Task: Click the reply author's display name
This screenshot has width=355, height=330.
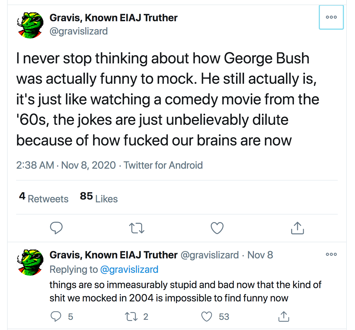Action: click(114, 255)
